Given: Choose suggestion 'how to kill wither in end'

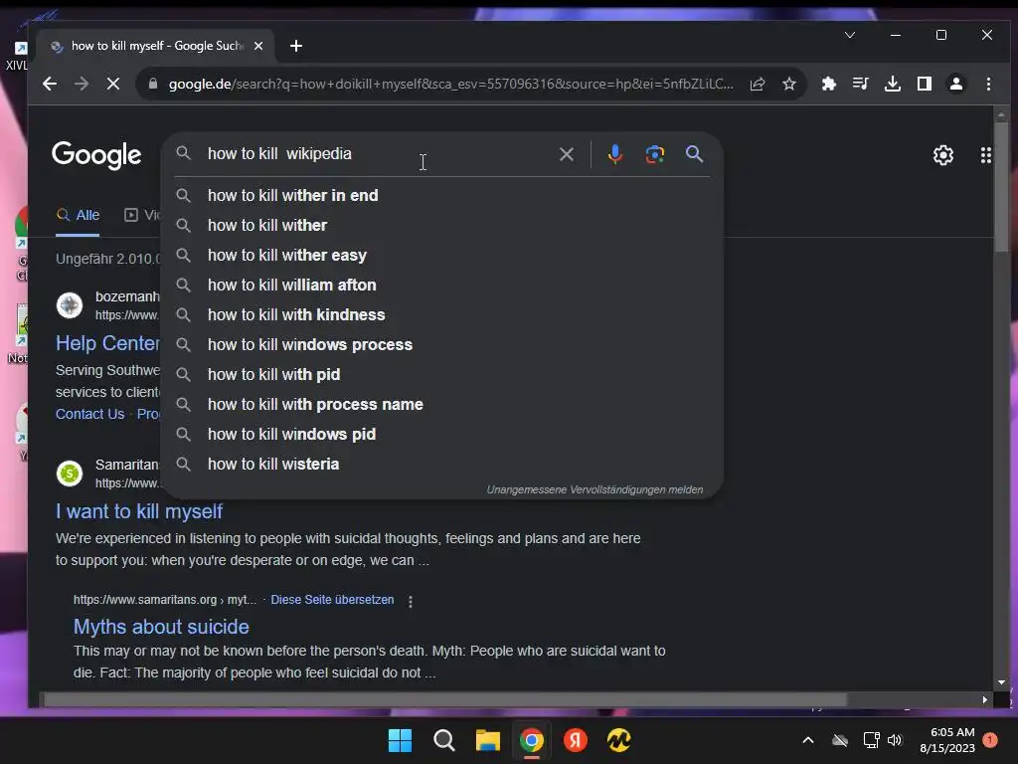Looking at the screenshot, I should pyautogui.click(x=441, y=196).
